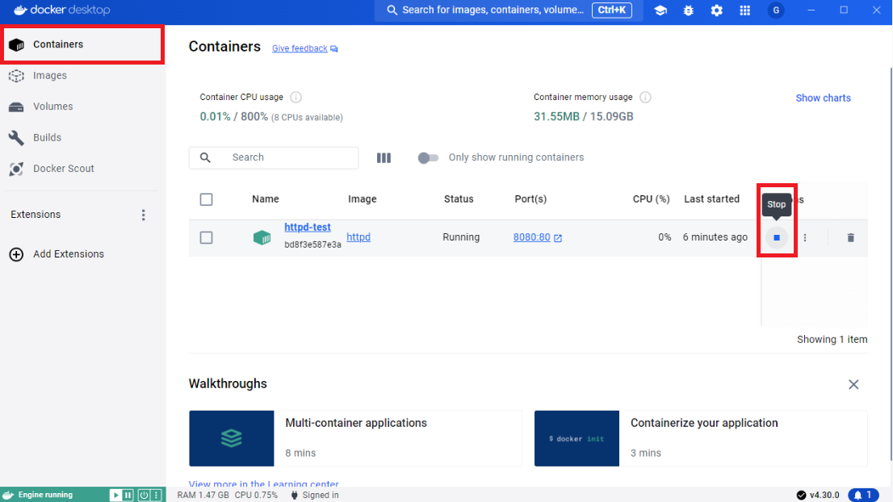The image size is (893, 502).
Task: Open Containerize your application walkthrough
Action: [701, 438]
